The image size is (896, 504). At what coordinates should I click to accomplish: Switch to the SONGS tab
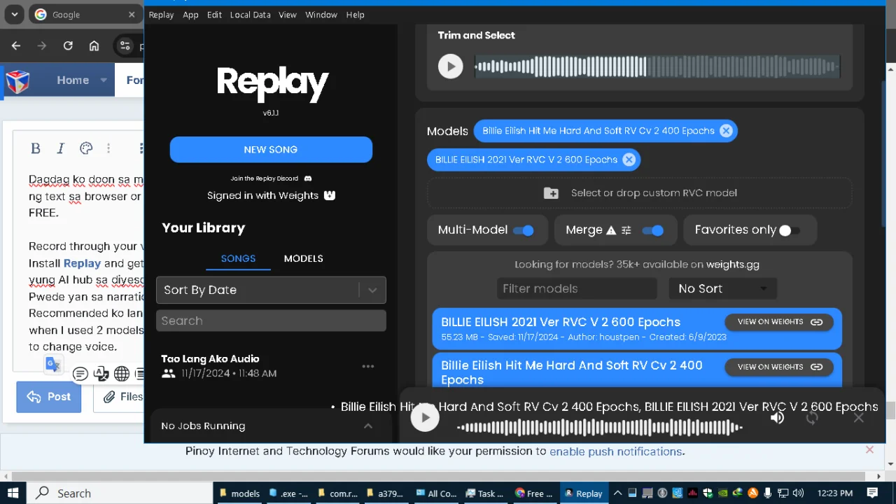(x=238, y=258)
